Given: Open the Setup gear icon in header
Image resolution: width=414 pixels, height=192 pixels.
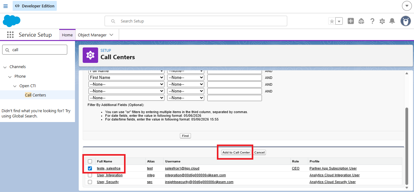Looking at the screenshot, I should click(x=382, y=21).
